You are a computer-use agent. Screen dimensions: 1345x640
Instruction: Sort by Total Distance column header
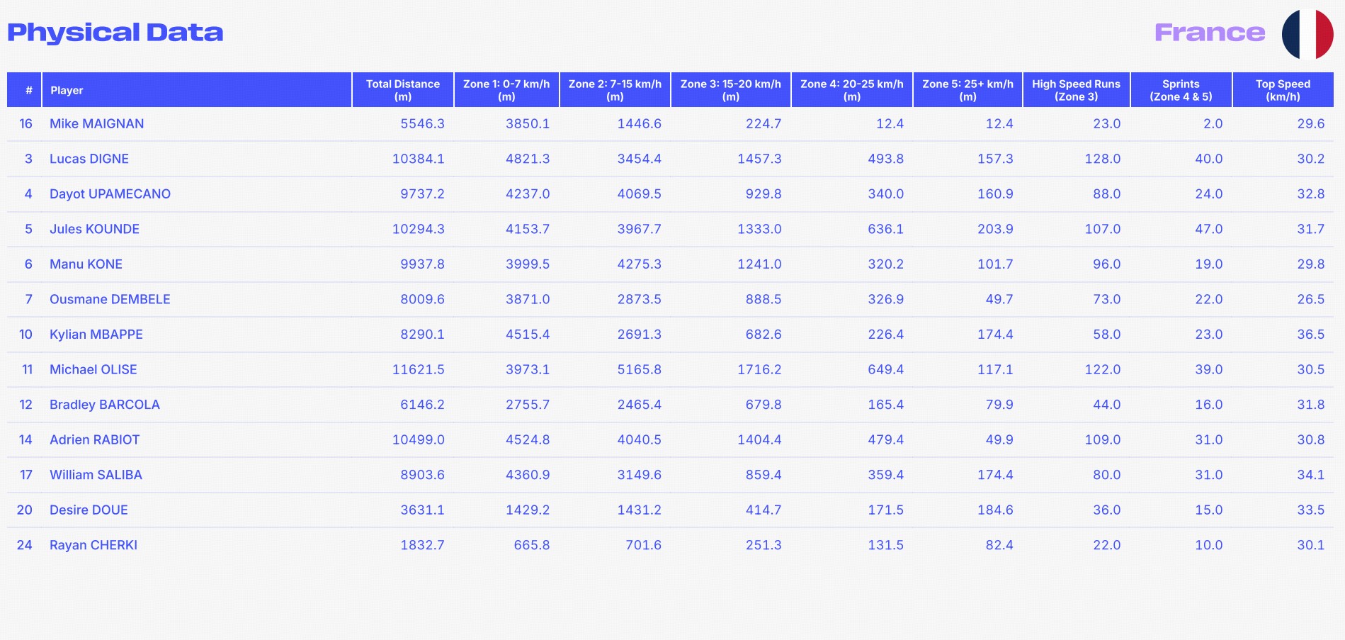point(403,90)
